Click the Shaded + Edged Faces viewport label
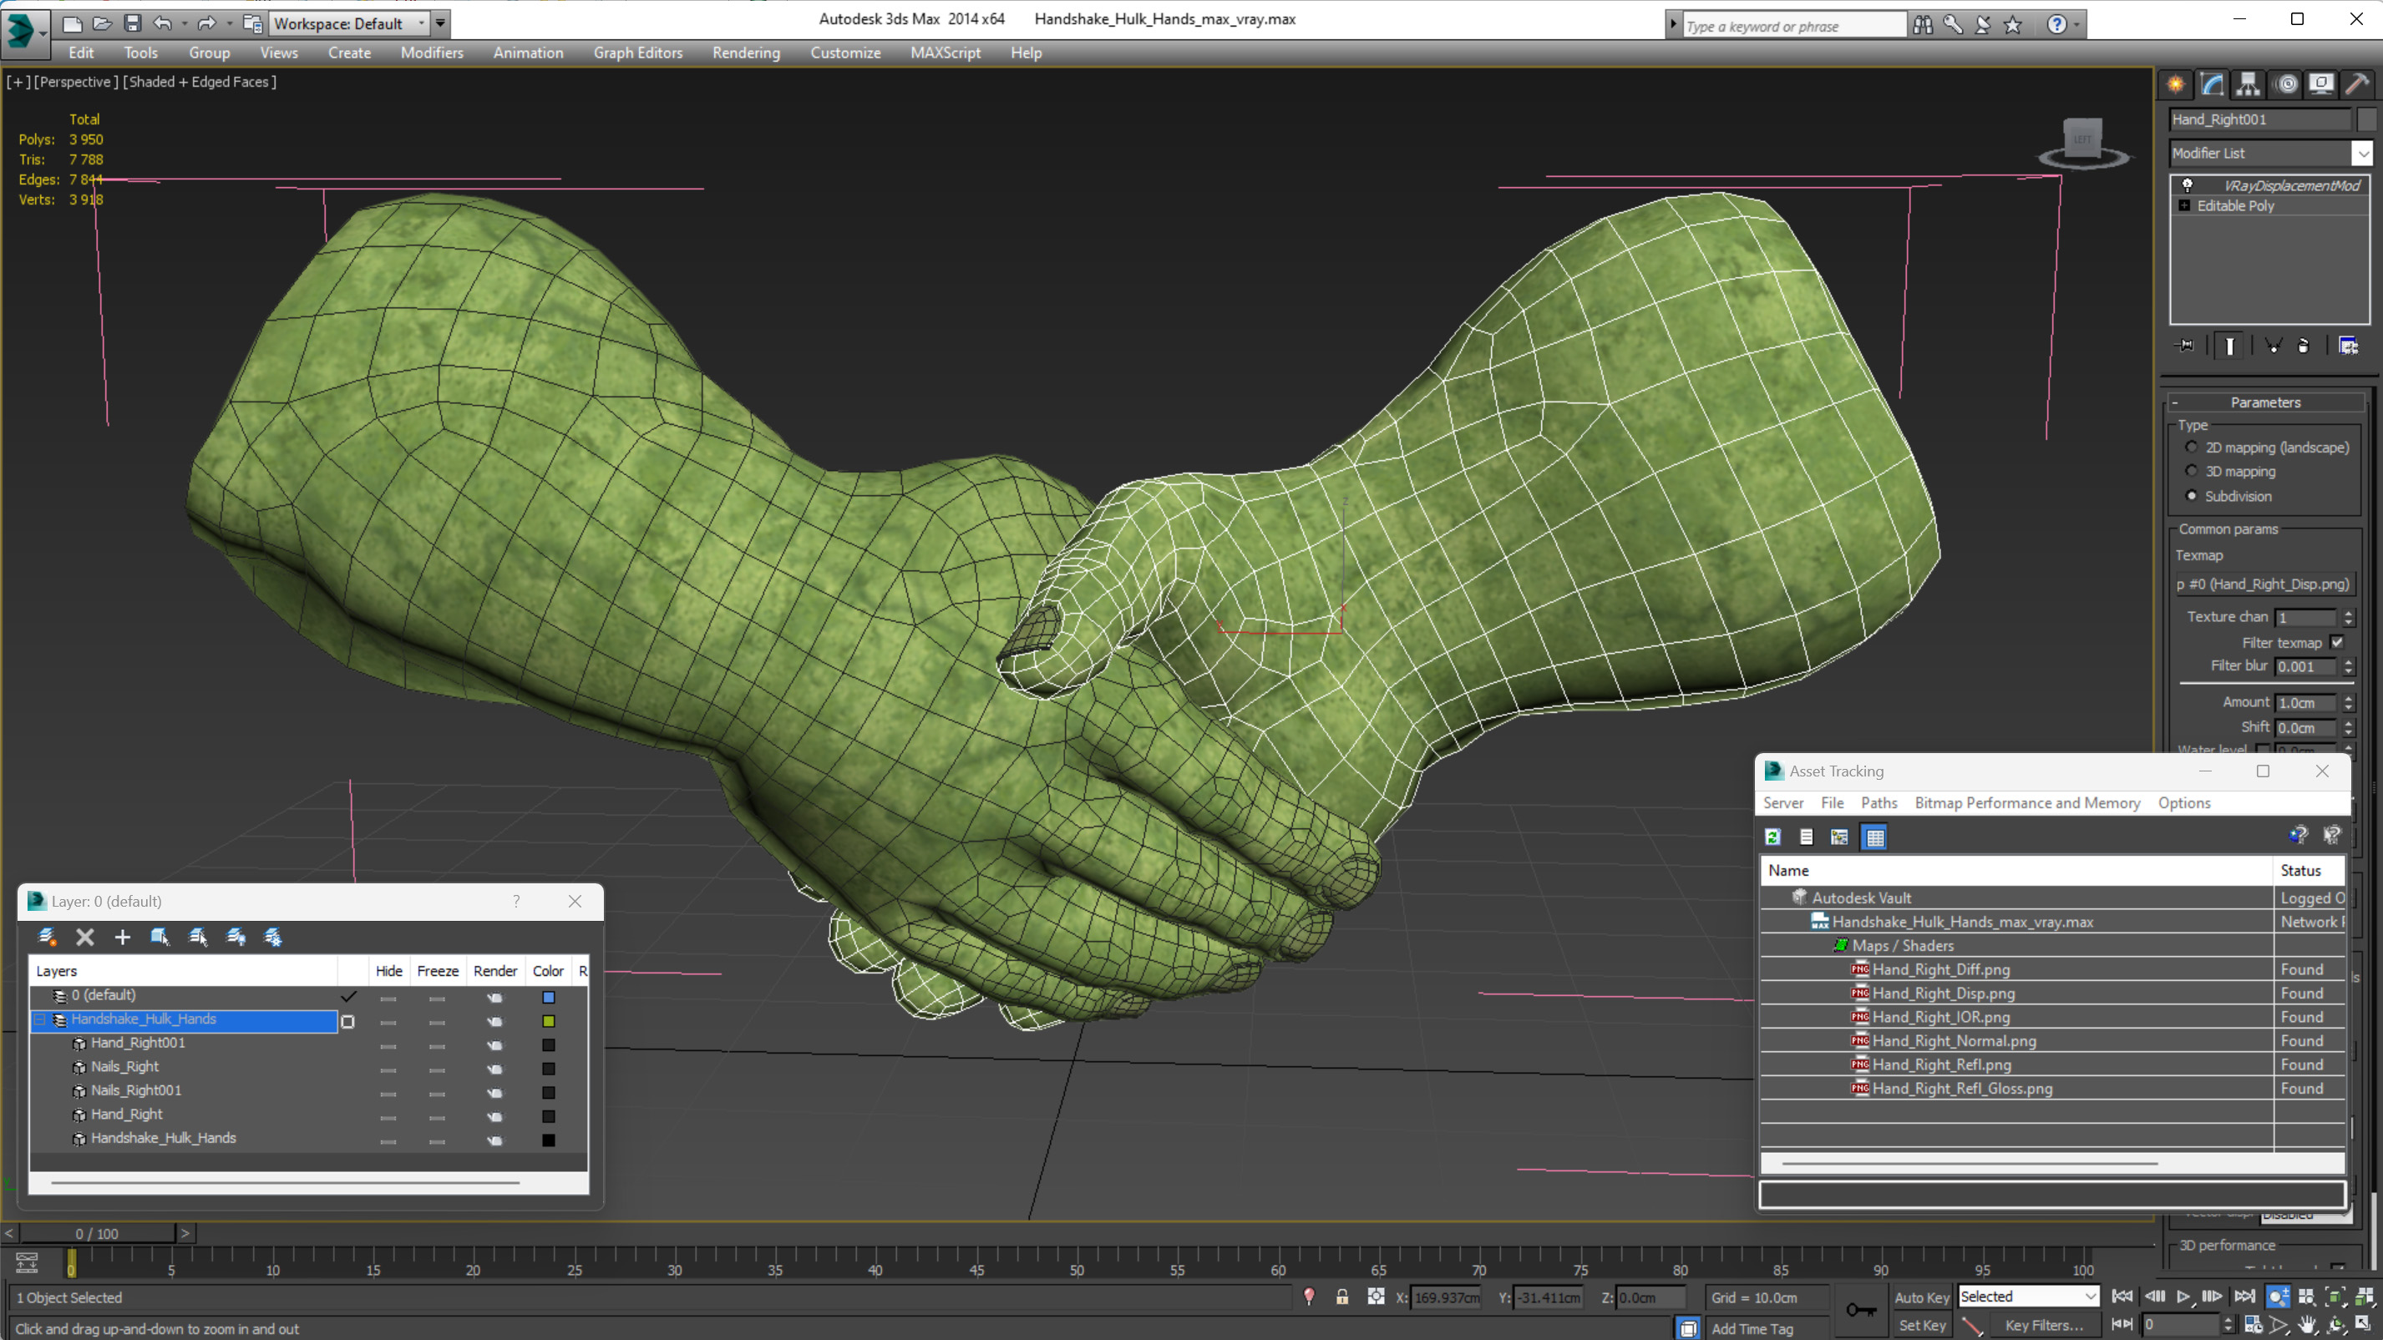Viewport: 2383px width, 1340px height. coord(200,81)
